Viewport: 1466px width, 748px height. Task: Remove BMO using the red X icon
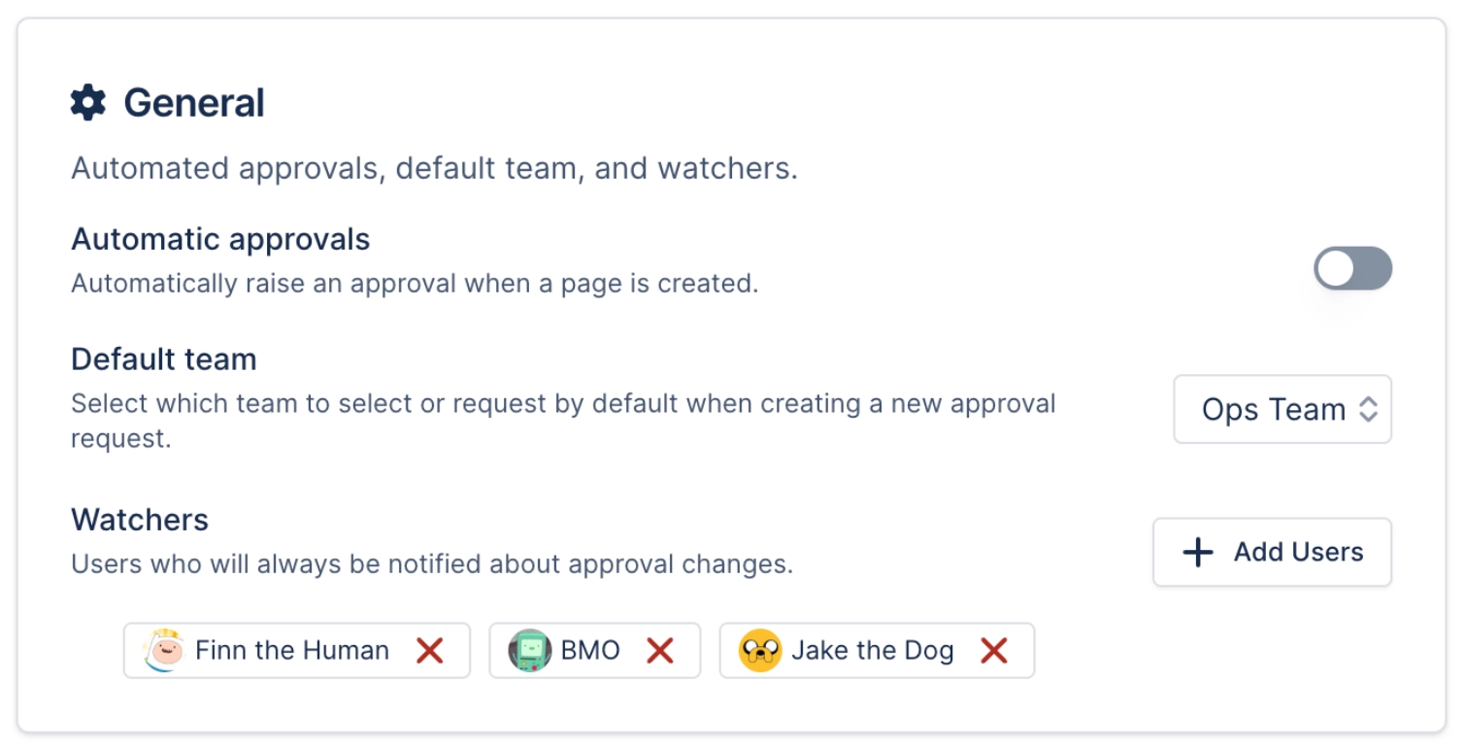pos(660,650)
